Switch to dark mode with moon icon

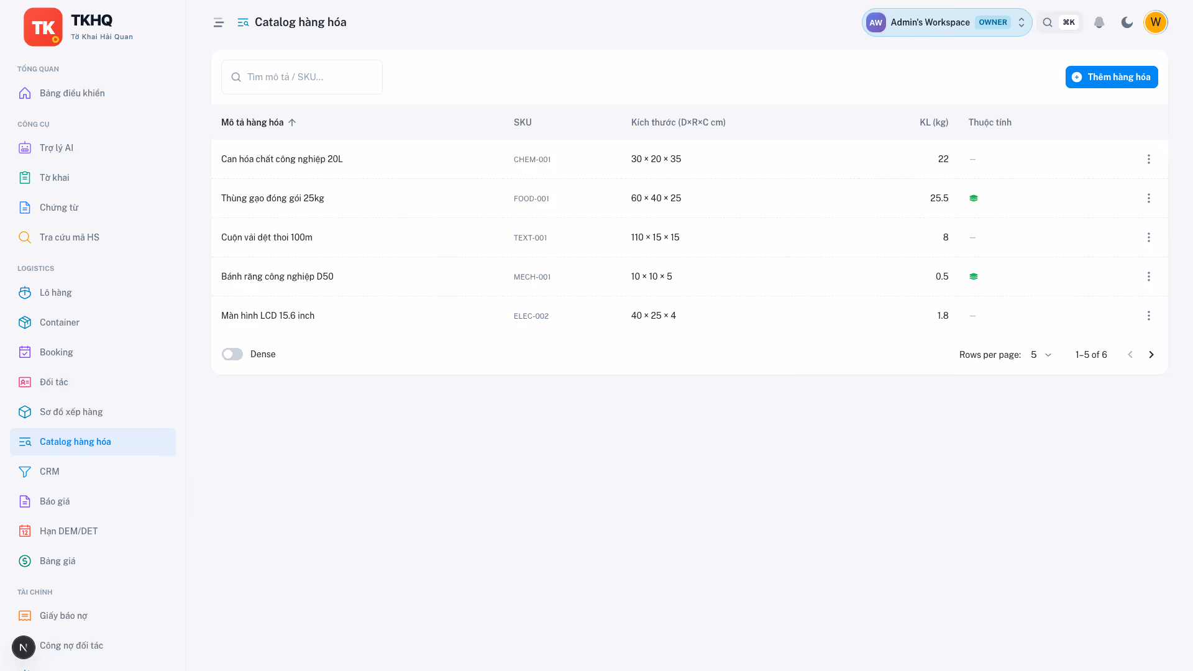[1127, 22]
